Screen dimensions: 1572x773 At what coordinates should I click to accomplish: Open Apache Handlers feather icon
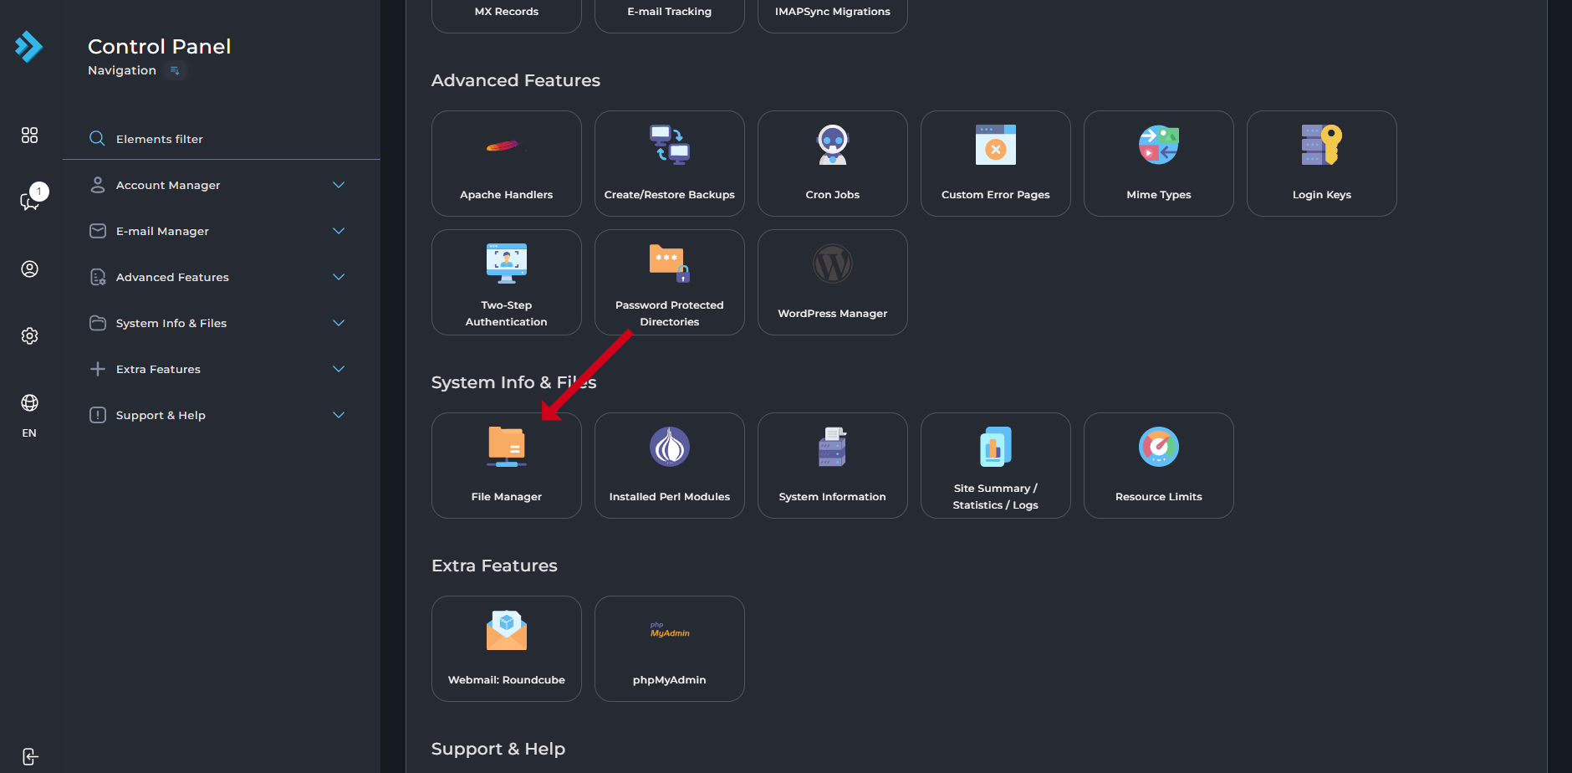coord(503,146)
